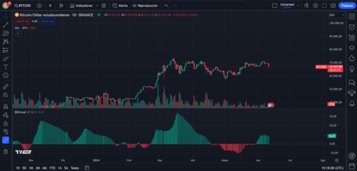357x171 pixels.
Task: Open the Fibonacci retracement tools
Action: pos(6,33)
